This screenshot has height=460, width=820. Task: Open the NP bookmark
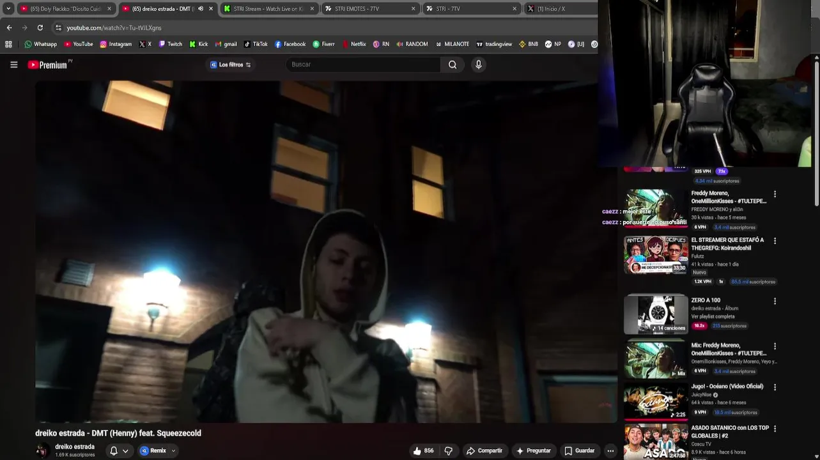553,44
